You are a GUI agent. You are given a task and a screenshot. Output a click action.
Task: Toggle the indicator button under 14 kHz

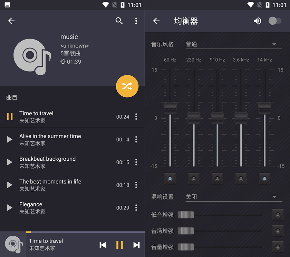point(264,179)
